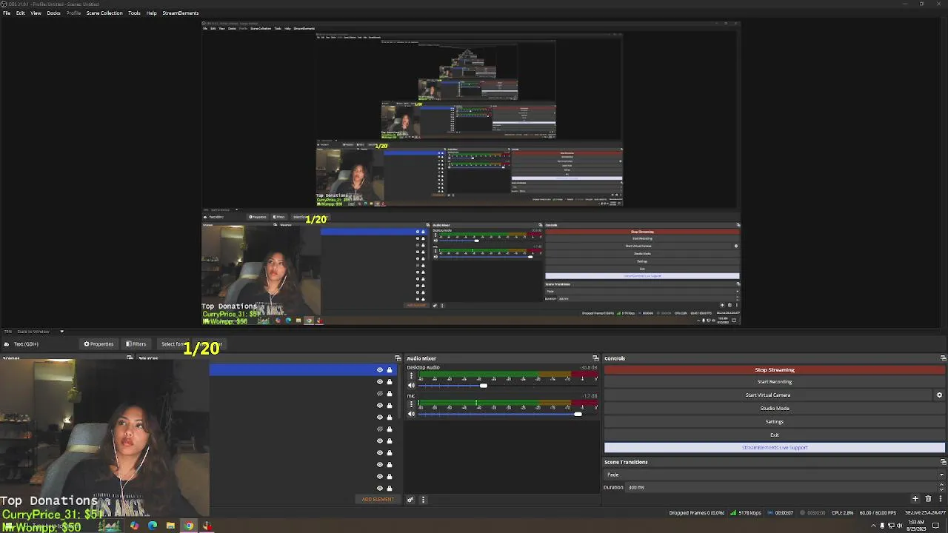Toggle eye of source directly below highlighted row
The width and height of the screenshot is (948, 533).
[x=380, y=382]
